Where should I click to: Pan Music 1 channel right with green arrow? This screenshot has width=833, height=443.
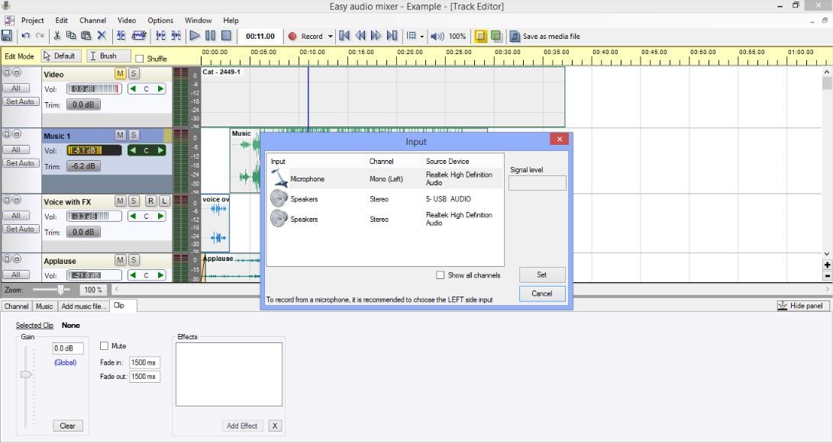(x=160, y=151)
